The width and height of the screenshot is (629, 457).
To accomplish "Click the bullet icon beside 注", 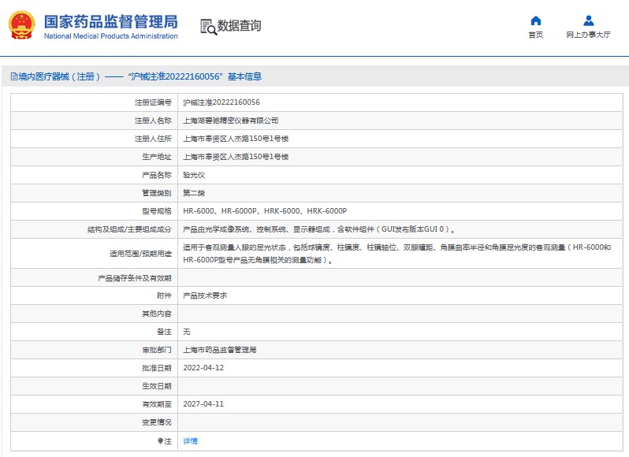I will point(160,441).
